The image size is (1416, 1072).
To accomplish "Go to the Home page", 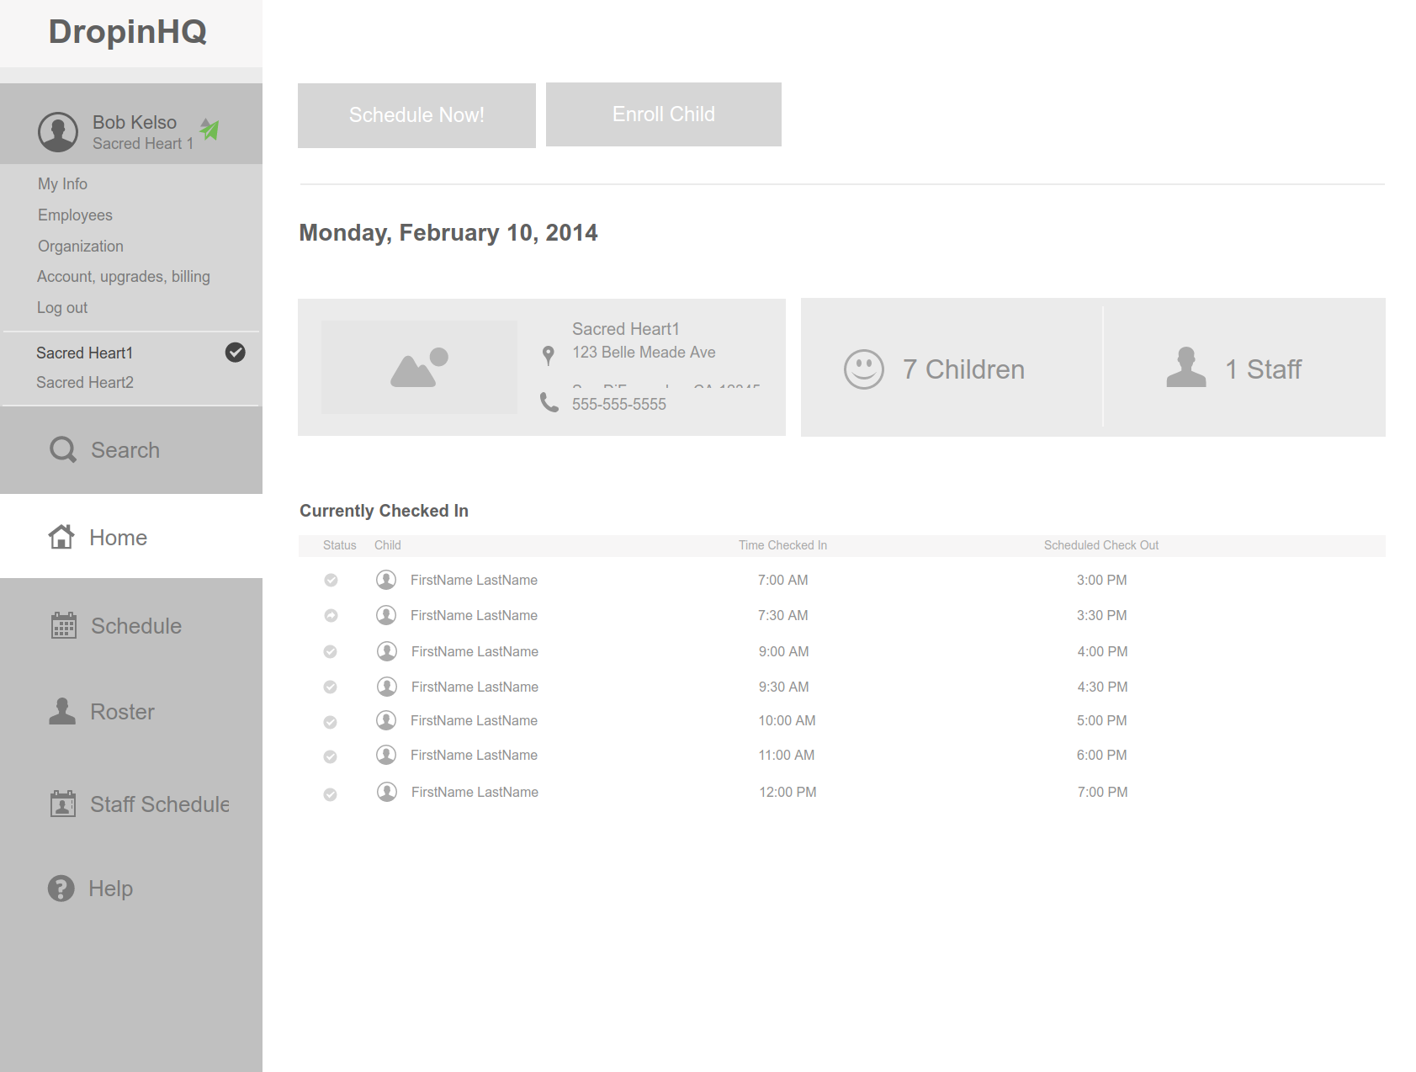I will pos(131,537).
